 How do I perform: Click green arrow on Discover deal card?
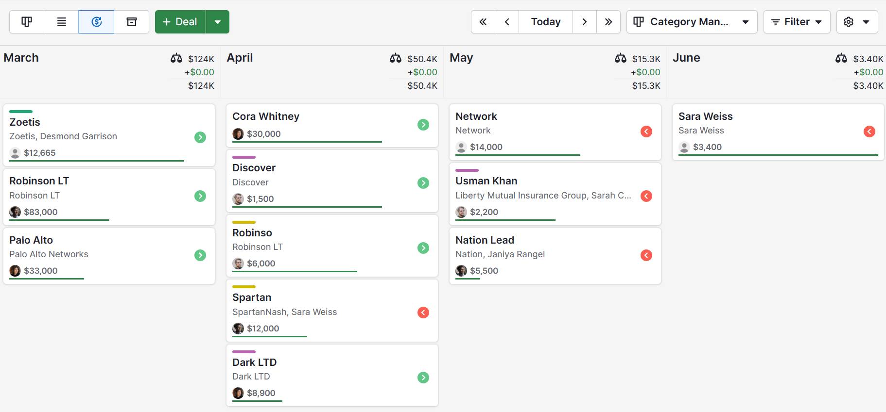click(x=423, y=183)
